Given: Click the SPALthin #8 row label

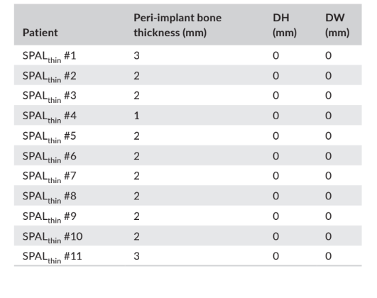Looking at the screenshot, I should pos(49,197).
